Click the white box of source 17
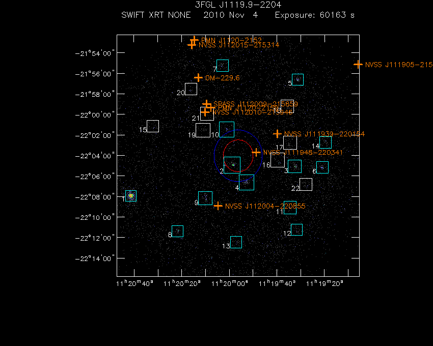Viewport: 433px width, 346px height. click(x=290, y=143)
